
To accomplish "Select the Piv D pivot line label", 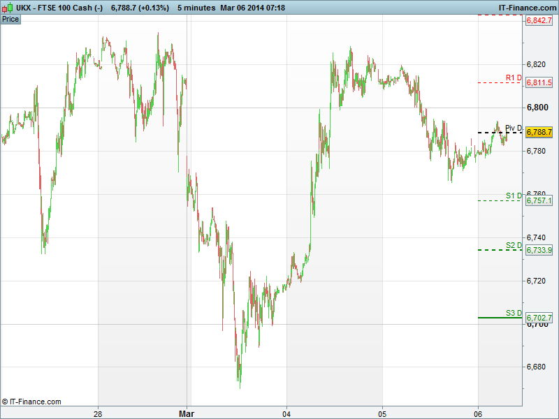I will point(514,128).
